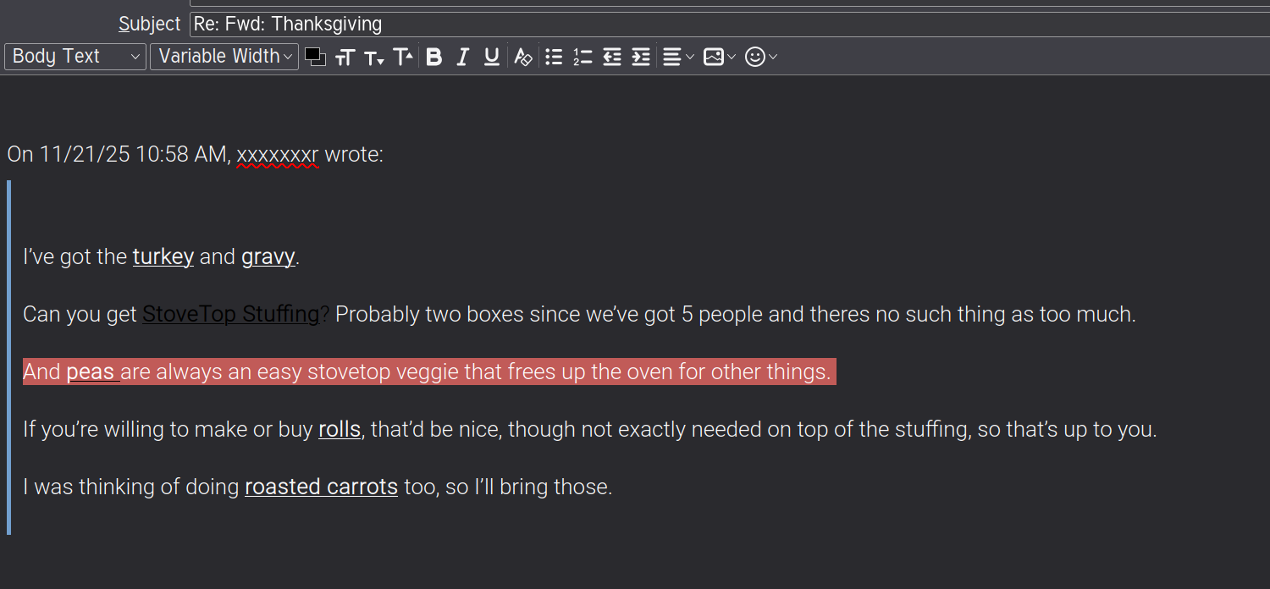Click the text 'frees up the oven'
1270x589 pixels.
click(x=591, y=372)
